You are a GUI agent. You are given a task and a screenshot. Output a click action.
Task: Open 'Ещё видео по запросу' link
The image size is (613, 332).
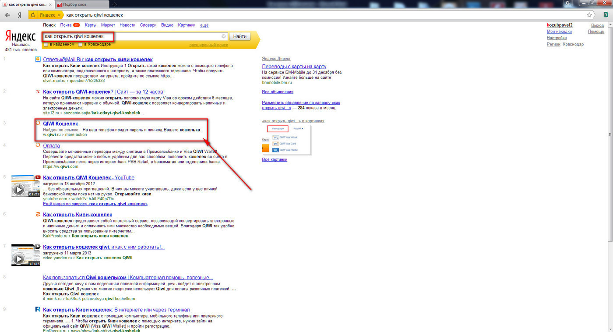pos(95,204)
